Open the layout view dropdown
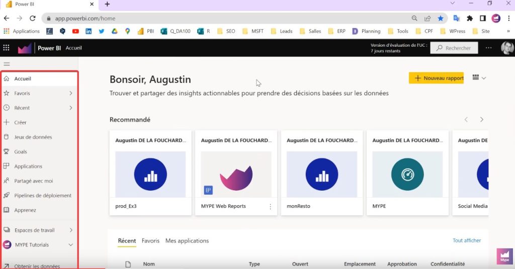The image size is (515, 269). click(x=479, y=78)
